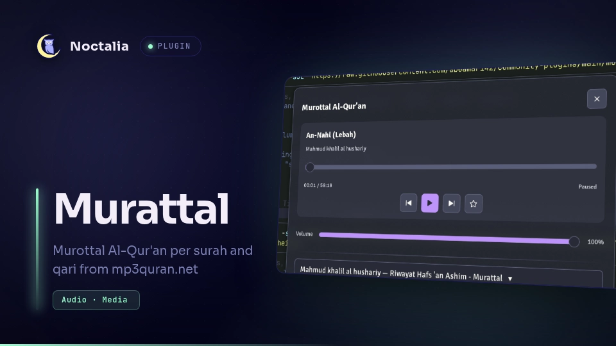Click the playback progress slider handle
The height and width of the screenshot is (346, 616).
tap(309, 167)
